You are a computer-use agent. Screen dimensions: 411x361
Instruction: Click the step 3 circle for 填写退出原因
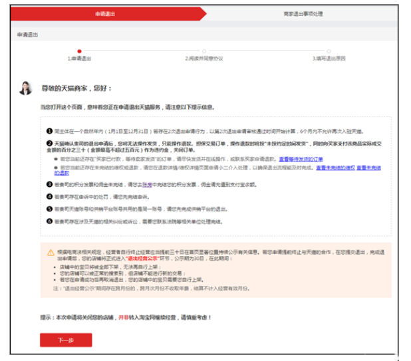329,51
